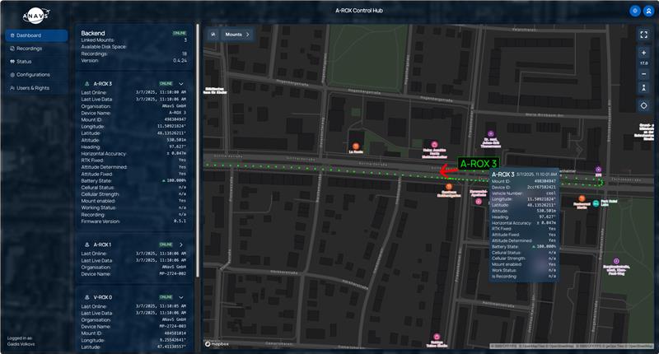The image size is (659, 354).
Task: Enter fullscreen map view
Action: click(x=643, y=35)
